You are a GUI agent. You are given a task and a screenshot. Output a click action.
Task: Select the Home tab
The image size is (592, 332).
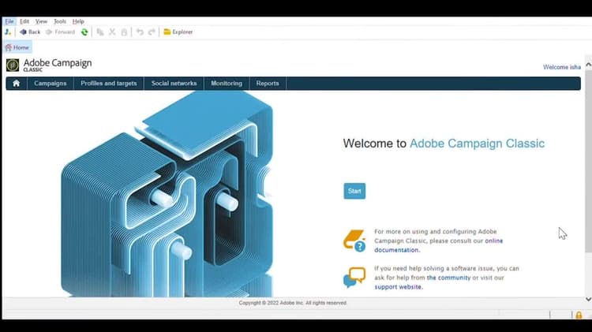pyautogui.click(x=17, y=47)
